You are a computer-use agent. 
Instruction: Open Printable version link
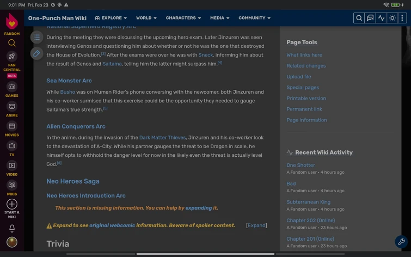click(x=306, y=99)
